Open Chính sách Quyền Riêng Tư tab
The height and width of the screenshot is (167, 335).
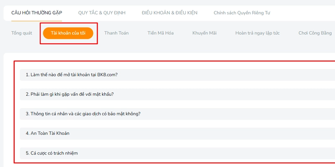242,13
